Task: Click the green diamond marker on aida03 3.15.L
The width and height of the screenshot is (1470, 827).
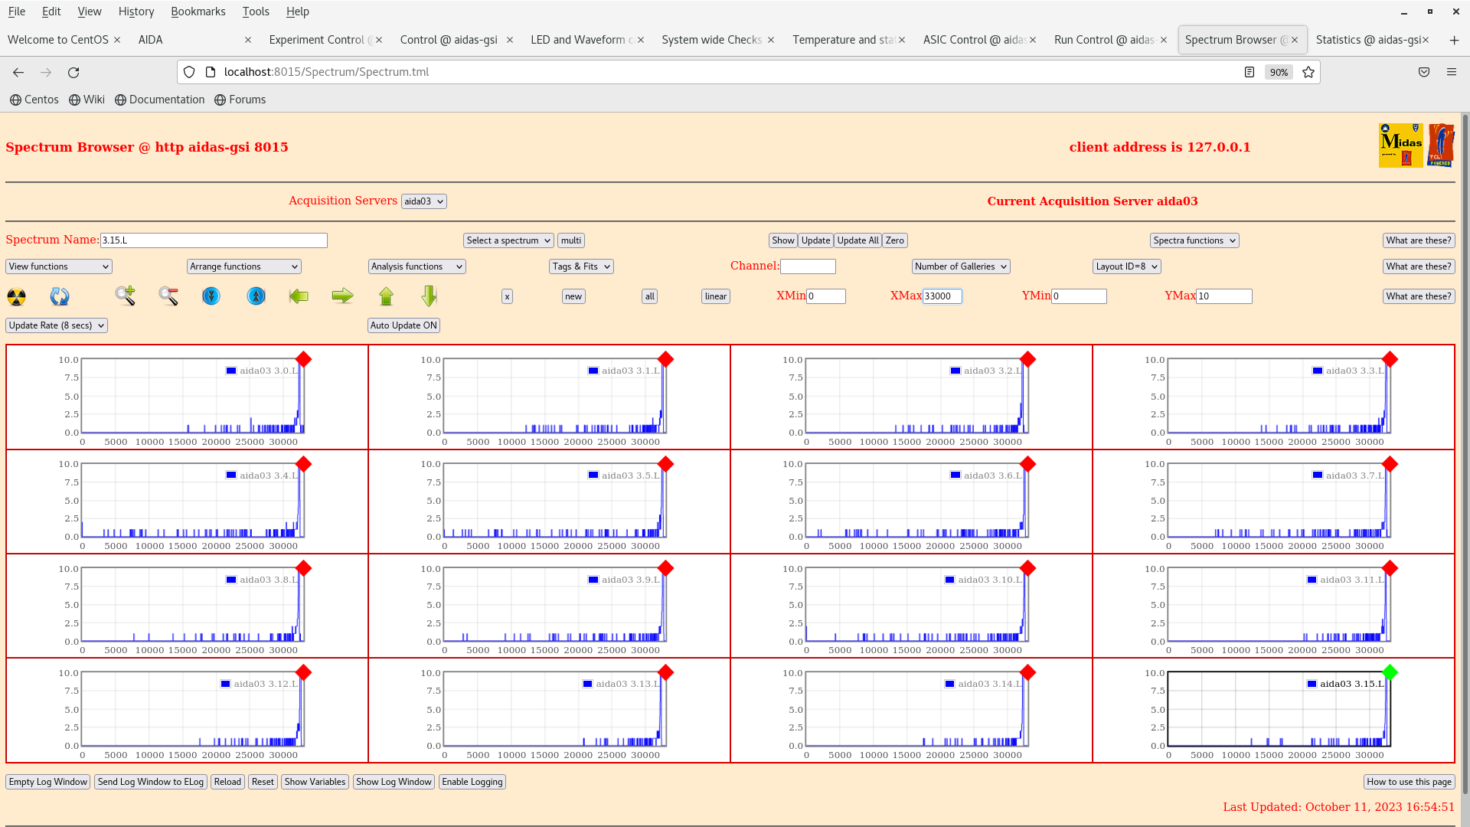Action: pos(1390,672)
